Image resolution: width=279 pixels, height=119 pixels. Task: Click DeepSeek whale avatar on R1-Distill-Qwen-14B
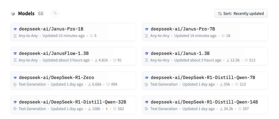(x=147, y=102)
